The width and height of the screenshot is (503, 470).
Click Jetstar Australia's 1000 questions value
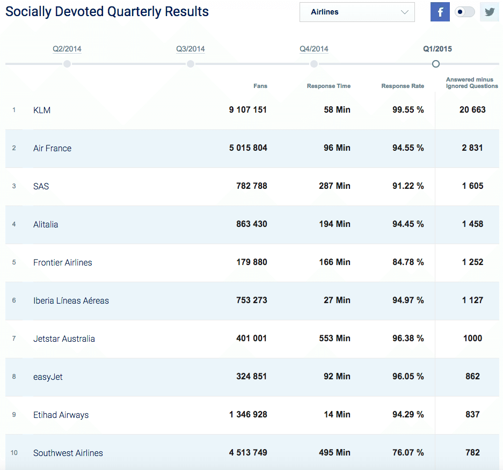(472, 338)
